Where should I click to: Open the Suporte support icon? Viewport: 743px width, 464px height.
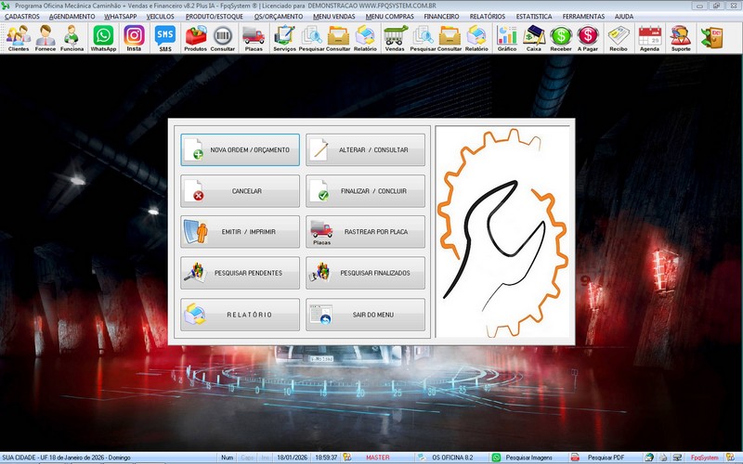pyautogui.click(x=681, y=38)
